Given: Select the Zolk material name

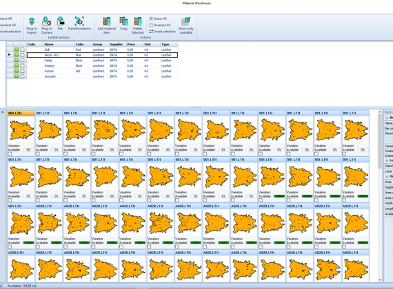Looking at the screenshot, I should (x=47, y=50).
